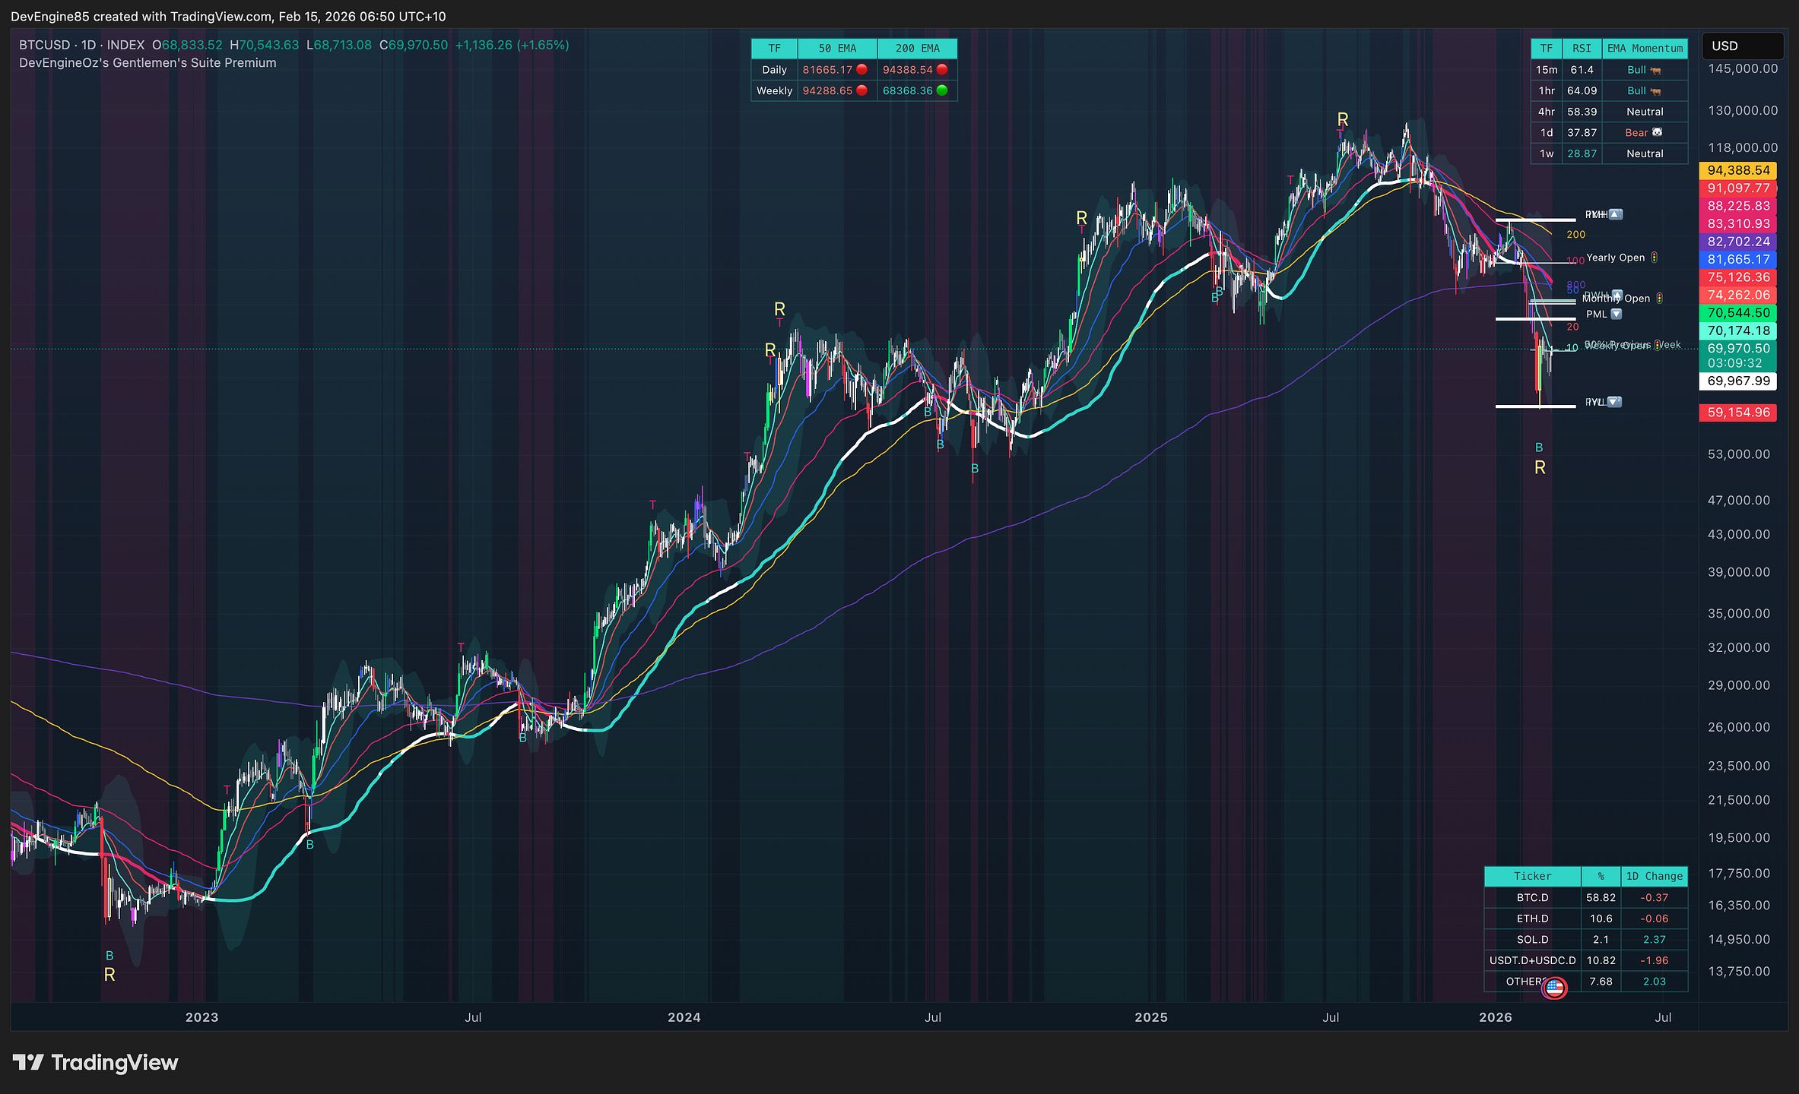Click the 2025 year label on time axis
The width and height of the screenshot is (1799, 1094).
tap(1150, 1017)
